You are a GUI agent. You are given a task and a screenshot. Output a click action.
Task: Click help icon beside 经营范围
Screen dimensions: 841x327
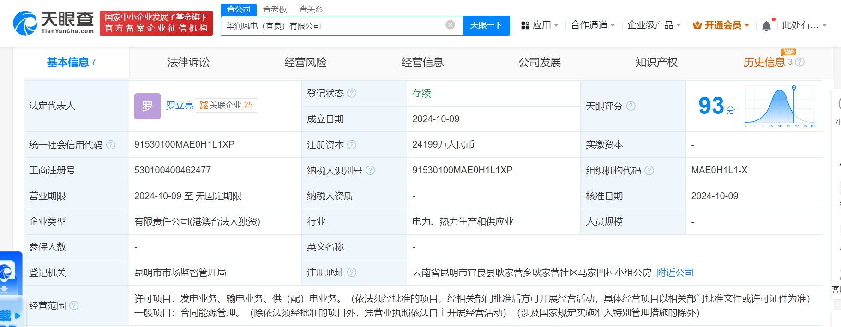tap(74, 306)
